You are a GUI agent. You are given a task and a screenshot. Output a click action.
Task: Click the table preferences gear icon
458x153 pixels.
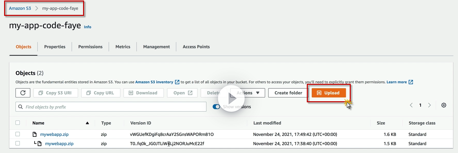click(x=444, y=105)
